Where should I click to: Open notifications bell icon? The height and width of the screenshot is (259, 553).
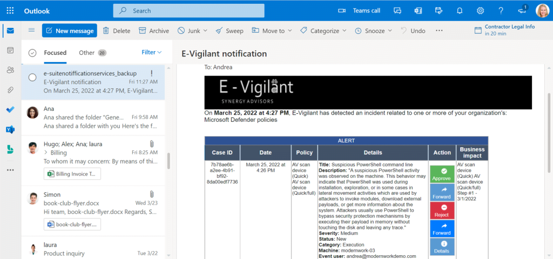(x=460, y=11)
